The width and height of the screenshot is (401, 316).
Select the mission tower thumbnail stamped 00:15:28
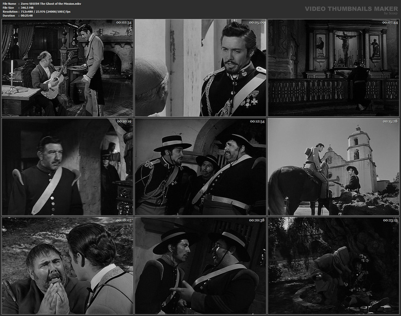(334, 167)
